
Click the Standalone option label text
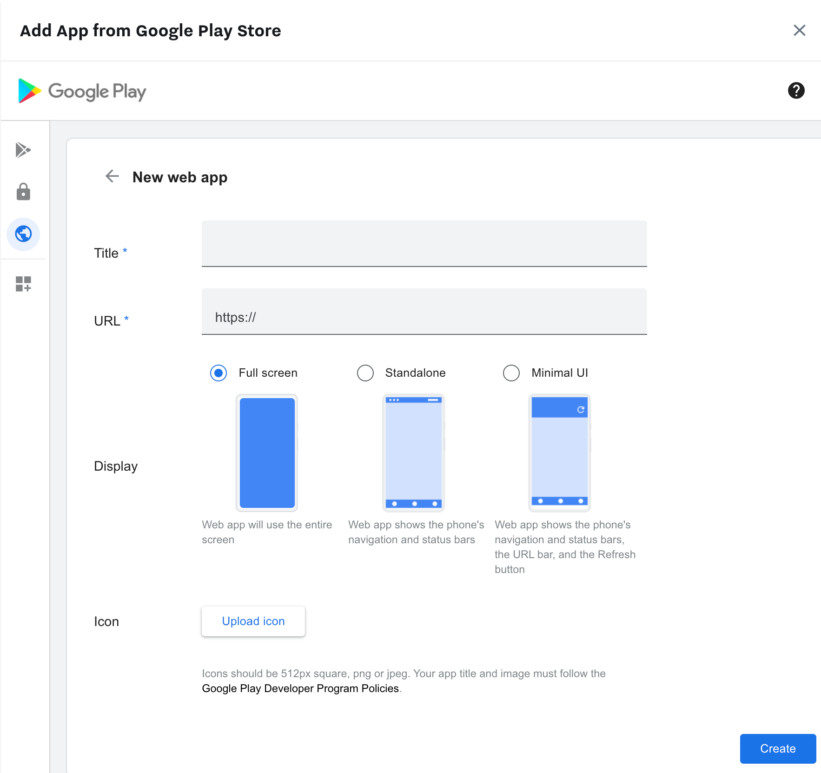415,373
